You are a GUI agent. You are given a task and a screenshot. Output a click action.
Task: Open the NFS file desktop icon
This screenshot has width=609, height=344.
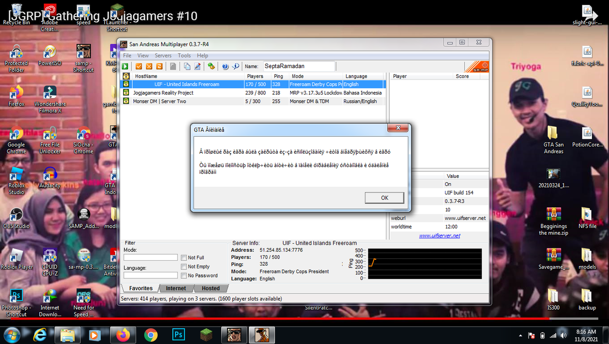click(587, 218)
